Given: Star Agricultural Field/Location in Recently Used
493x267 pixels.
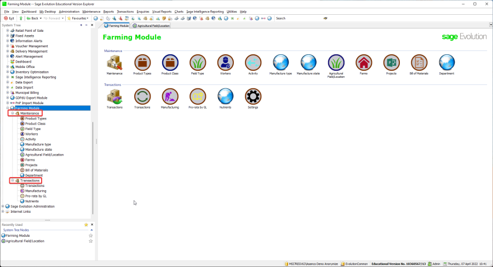Looking at the screenshot, I should [x=91, y=241].
